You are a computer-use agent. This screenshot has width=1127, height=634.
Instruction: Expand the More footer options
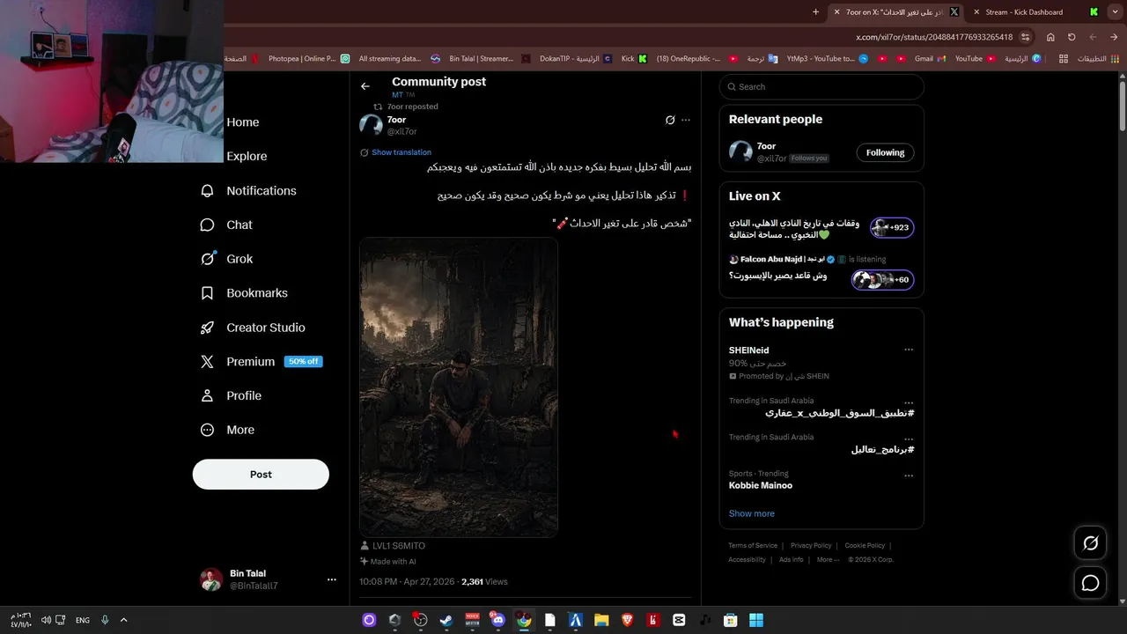828,560
